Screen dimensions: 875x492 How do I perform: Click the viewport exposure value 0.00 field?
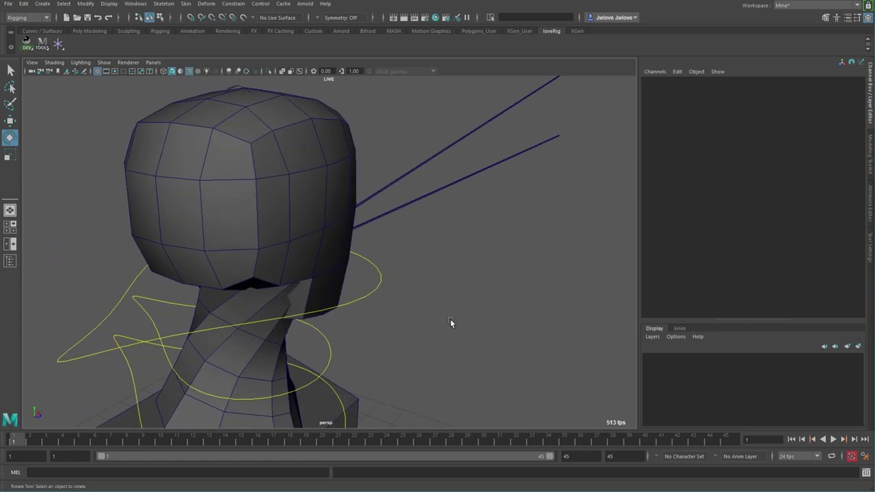[x=326, y=71]
